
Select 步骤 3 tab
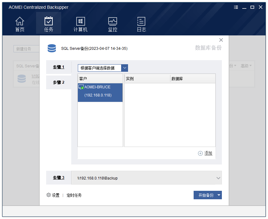point(59,178)
